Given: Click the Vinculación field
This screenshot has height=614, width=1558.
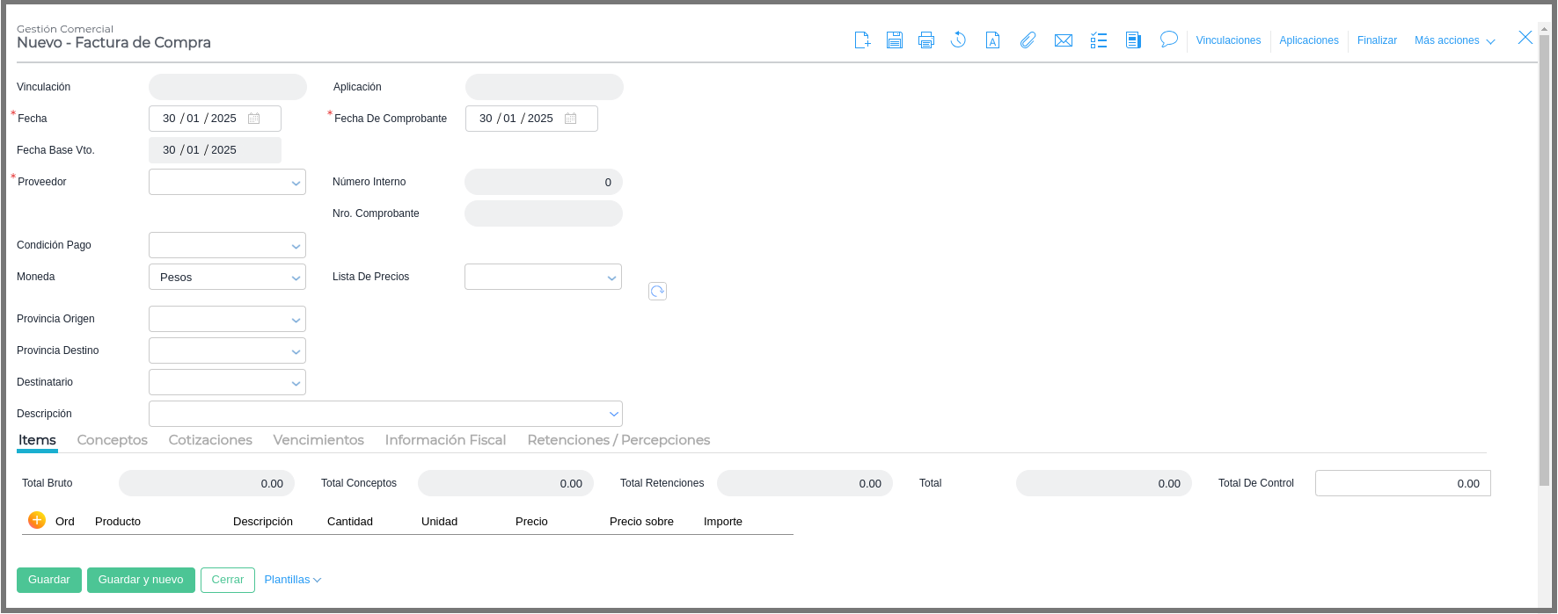Looking at the screenshot, I should tap(228, 87).
